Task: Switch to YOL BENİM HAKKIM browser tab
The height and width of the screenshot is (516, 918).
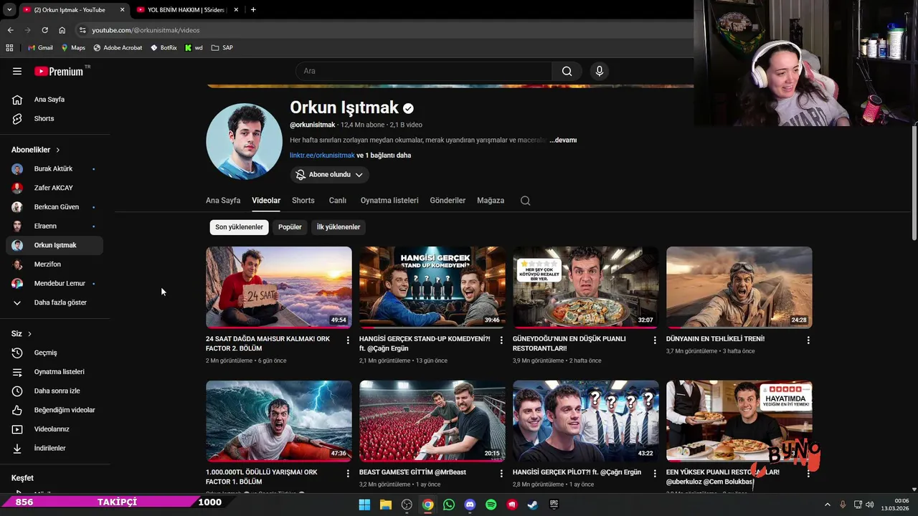Action: tap(186, 9)
